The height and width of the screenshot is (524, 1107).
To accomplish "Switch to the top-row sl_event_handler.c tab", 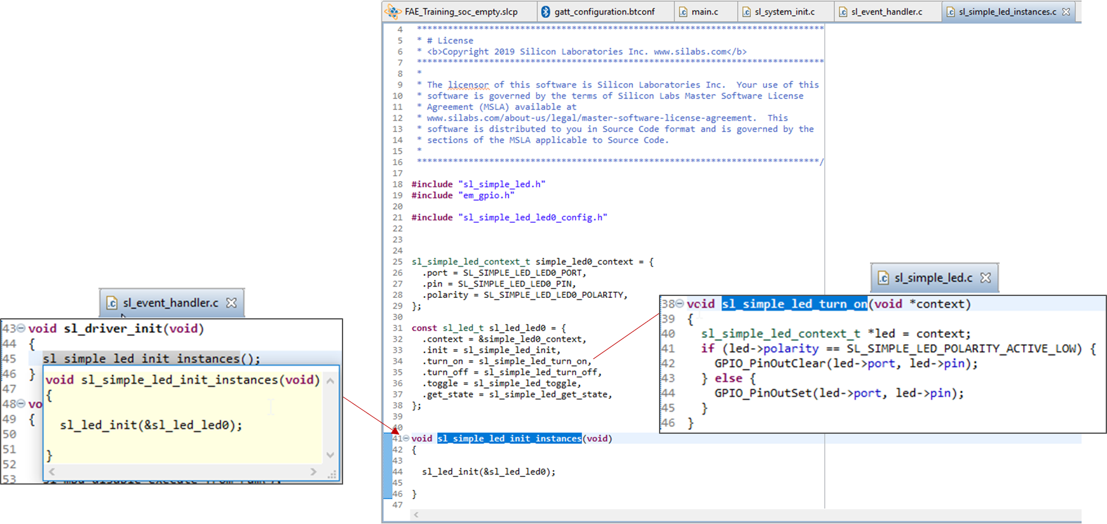I will [886, 11].
